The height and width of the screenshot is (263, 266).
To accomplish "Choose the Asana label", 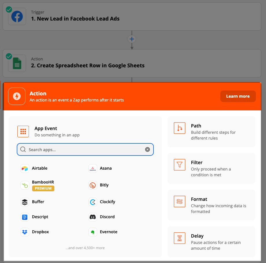I will click(106, 168).
